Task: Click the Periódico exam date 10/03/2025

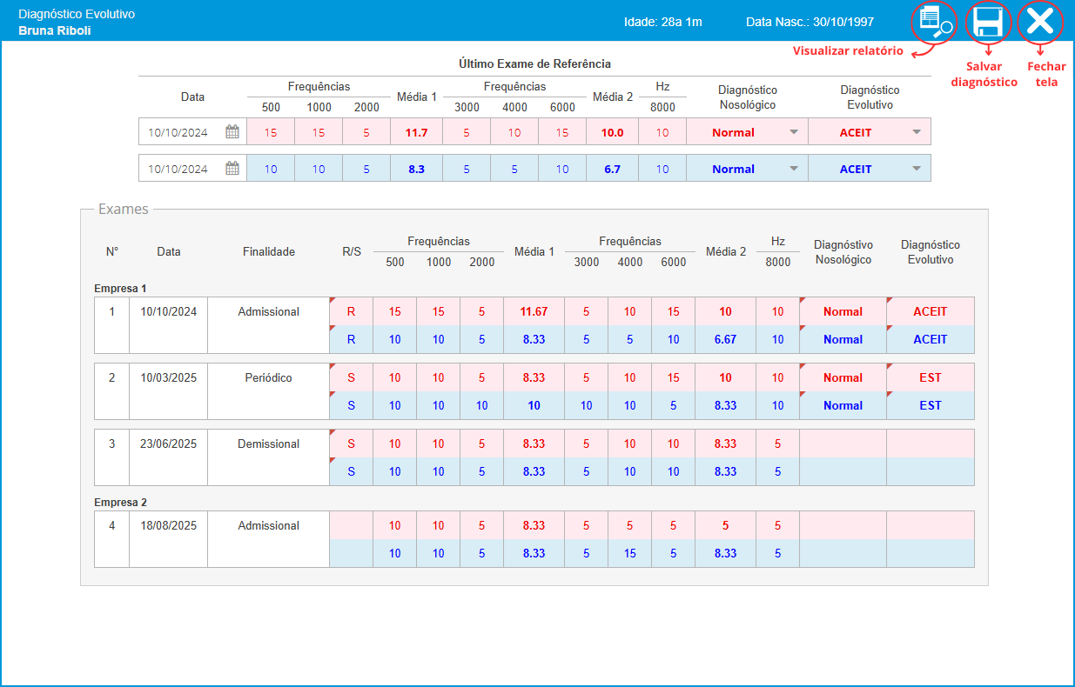Action: point(168,377)
